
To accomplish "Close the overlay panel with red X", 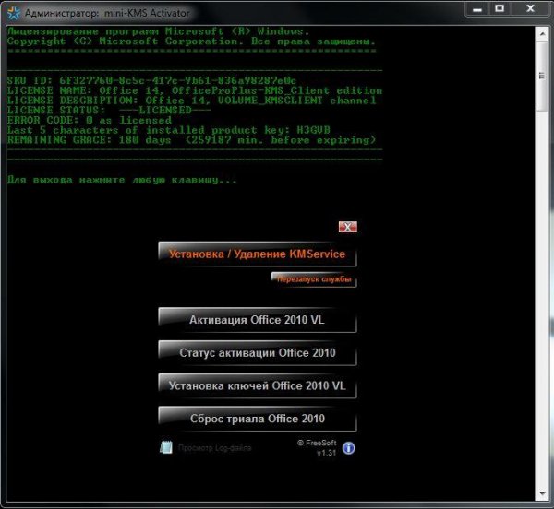I will [x=347, y=226].
